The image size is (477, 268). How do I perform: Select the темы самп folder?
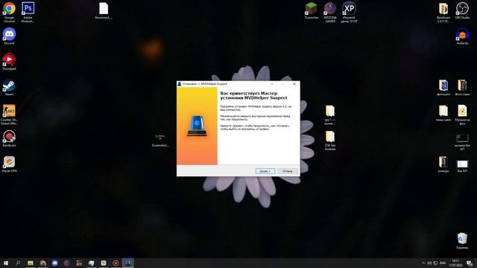pyautogui.click(x=443, y=113)
